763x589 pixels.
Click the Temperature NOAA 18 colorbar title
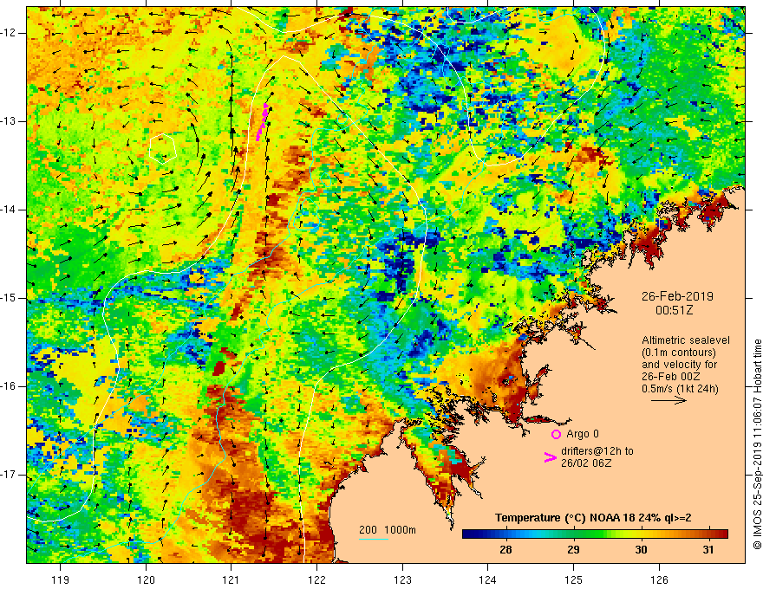tap(593, 518)
